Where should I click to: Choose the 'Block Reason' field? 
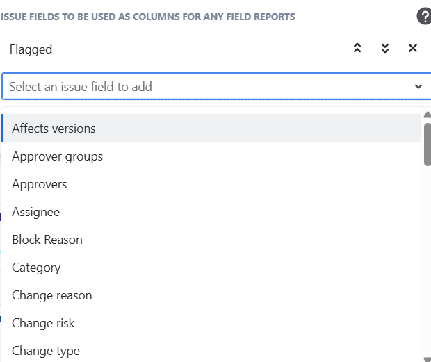coord(47,240)
